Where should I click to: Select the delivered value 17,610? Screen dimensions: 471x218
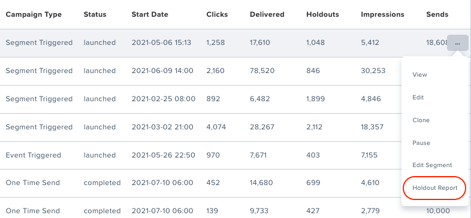pyautogui.click(x=260, y=43)
